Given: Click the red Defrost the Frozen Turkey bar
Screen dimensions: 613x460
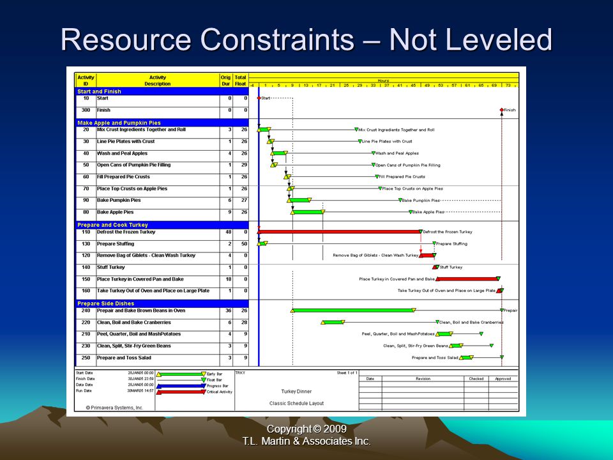Looking at the screenshot, I should [339, 232].
